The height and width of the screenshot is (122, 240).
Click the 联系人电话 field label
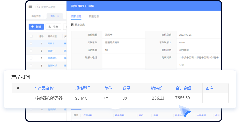[91, 57]
